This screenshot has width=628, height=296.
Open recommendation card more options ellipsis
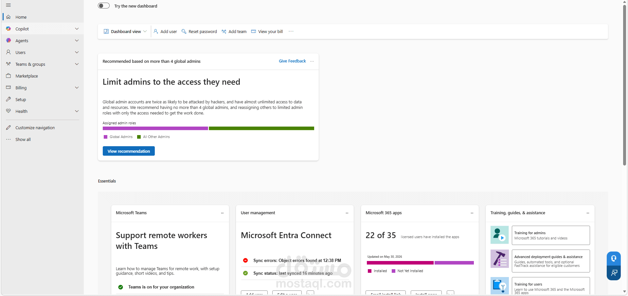coord(312,61)
